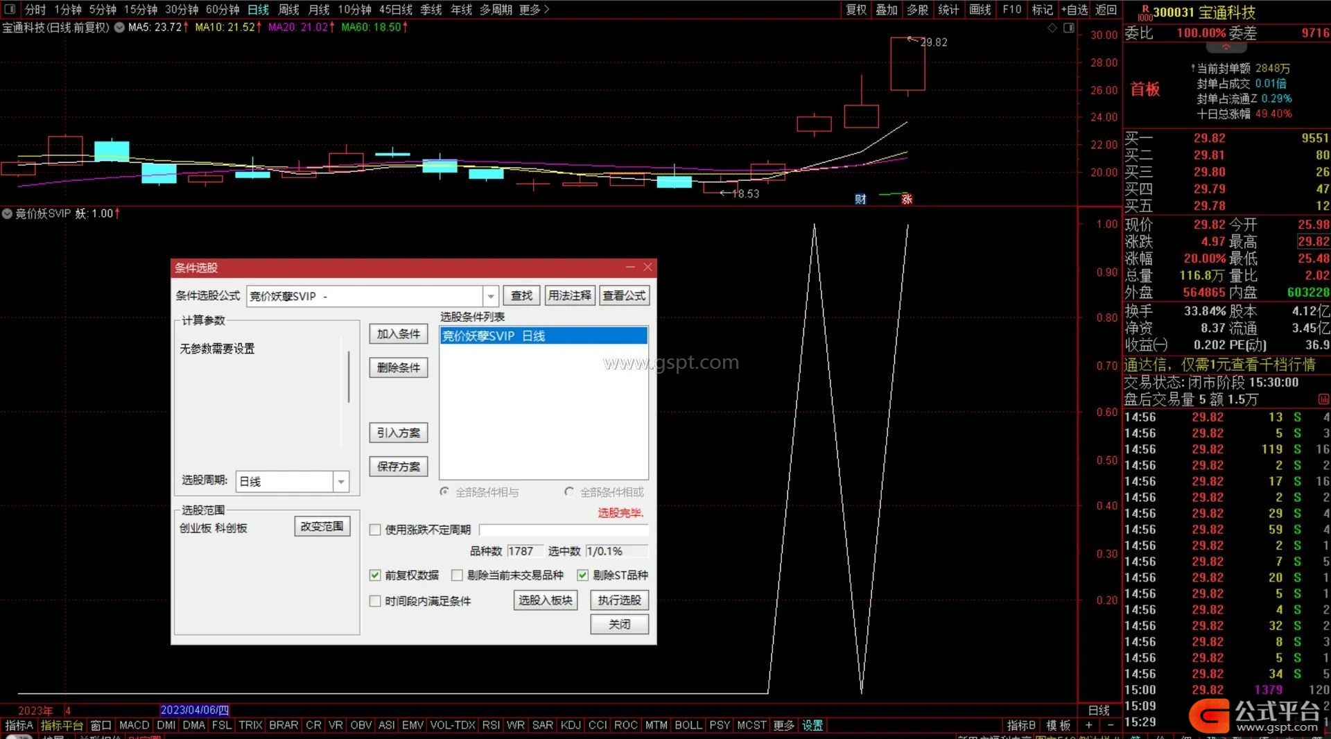Click the 使用涨跌不定周期 input field
The width and height of the screenshot is (1331, 739).
point(564,530)
